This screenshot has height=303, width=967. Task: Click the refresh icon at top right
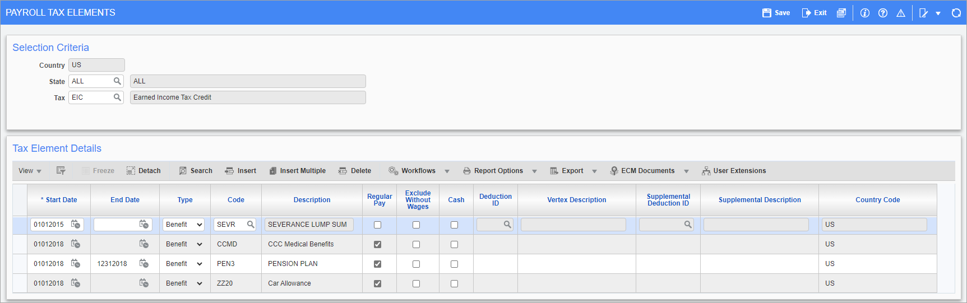tap(956, 13)
